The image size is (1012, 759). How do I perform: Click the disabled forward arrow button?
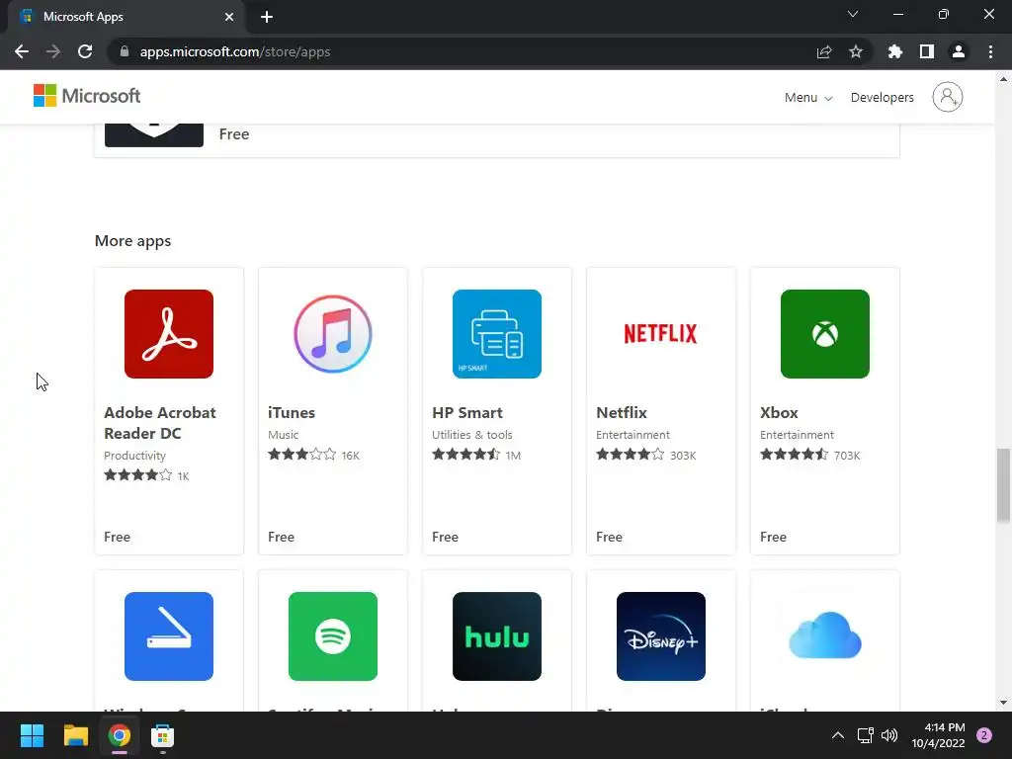pyautogui.click(x=53, y=51)
